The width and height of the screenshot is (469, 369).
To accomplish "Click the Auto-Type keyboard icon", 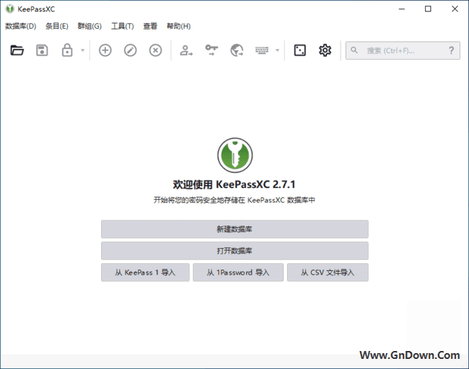I will (x=262, y=50).
